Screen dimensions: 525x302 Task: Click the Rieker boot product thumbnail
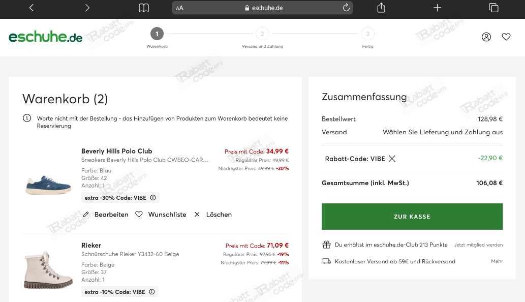tap(48, 269)
